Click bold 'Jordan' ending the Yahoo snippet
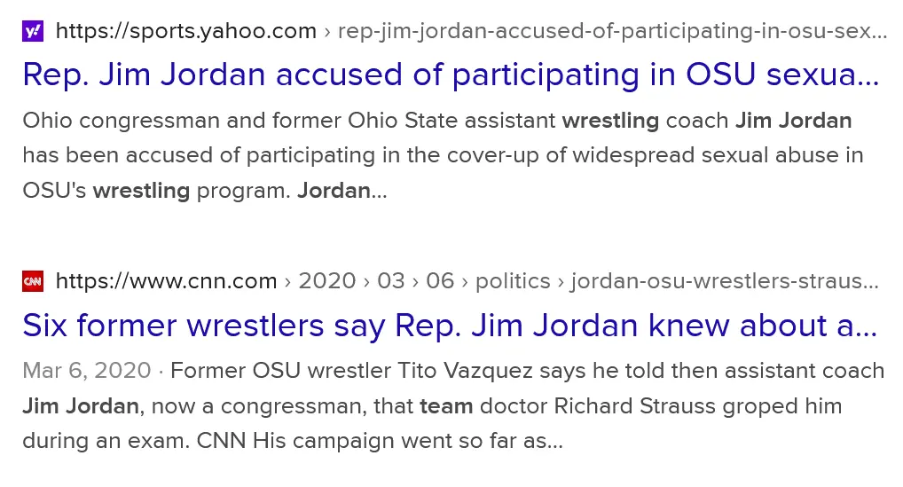The height and width of the screenshot is (487, 903). [334, 191]
